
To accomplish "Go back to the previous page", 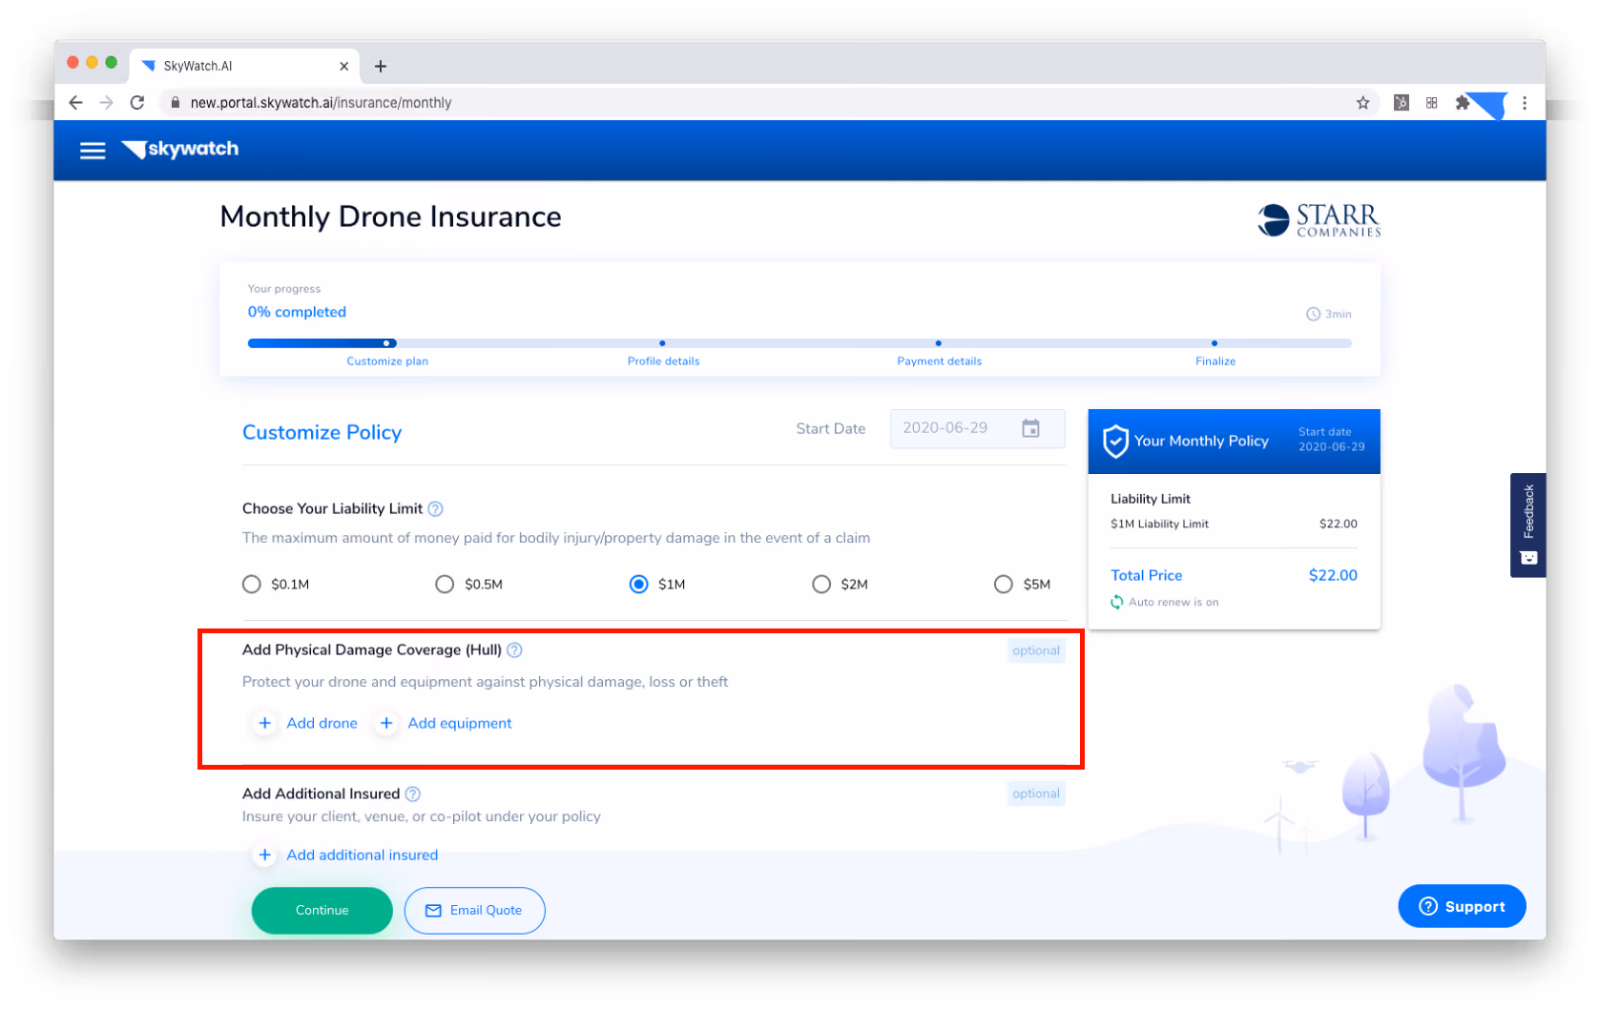I will 76,103.
